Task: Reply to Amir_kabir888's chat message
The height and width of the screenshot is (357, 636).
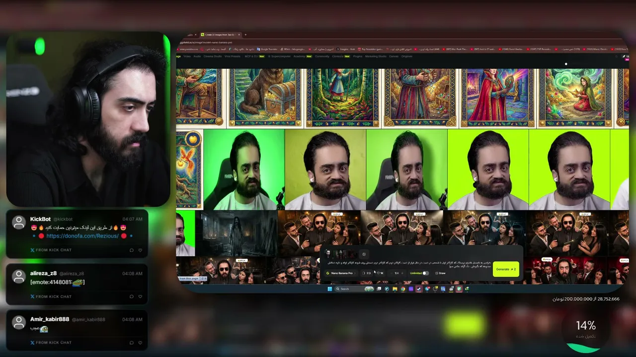Action: [131, 343]
